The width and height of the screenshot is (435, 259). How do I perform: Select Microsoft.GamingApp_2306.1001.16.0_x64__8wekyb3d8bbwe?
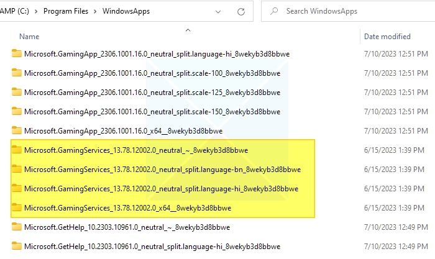tap(123, 131)
